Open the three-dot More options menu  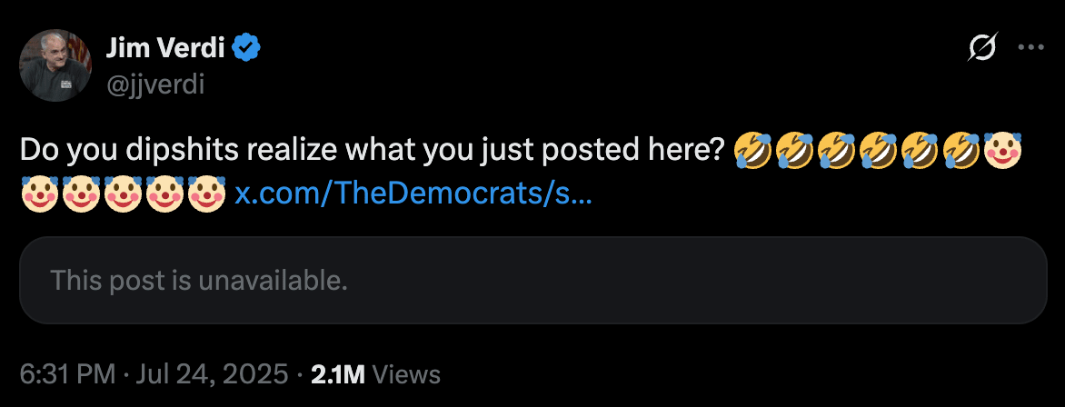[x=1031, y=47]
